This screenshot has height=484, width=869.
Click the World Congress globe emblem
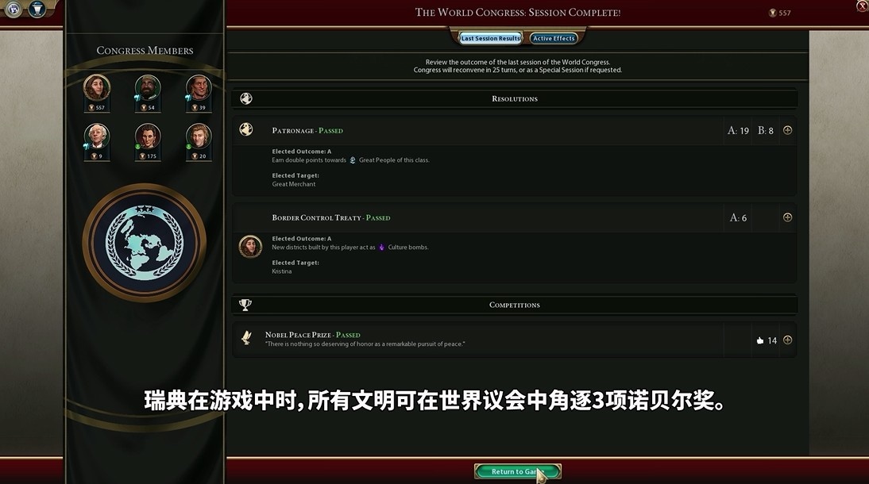(145, 243)
